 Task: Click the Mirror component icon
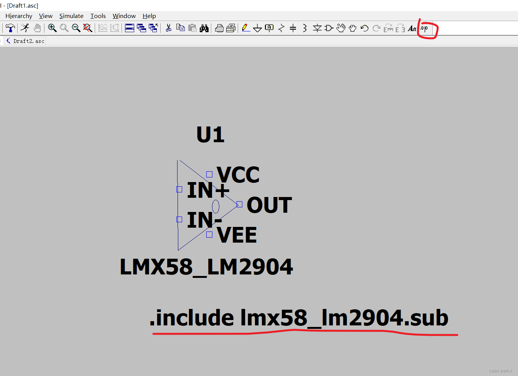(x=400, y=28)
